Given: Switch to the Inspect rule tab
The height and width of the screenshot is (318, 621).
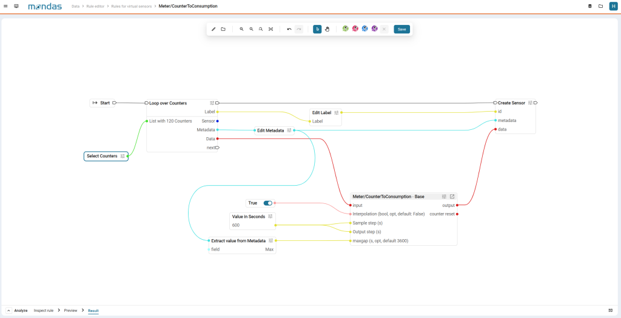Looking at the screenshot, I should pyautogui.click(x=44, y=310).
